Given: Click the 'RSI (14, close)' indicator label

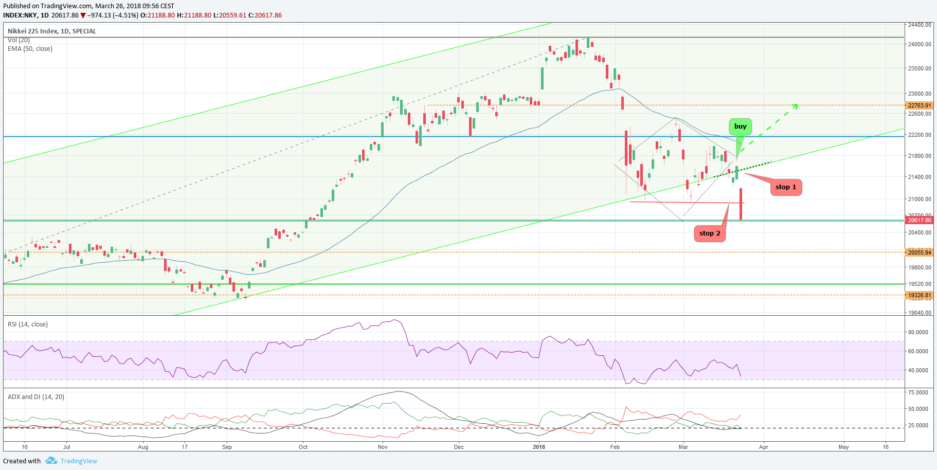Looking at the screenshot, I should (x=28, y=324).
